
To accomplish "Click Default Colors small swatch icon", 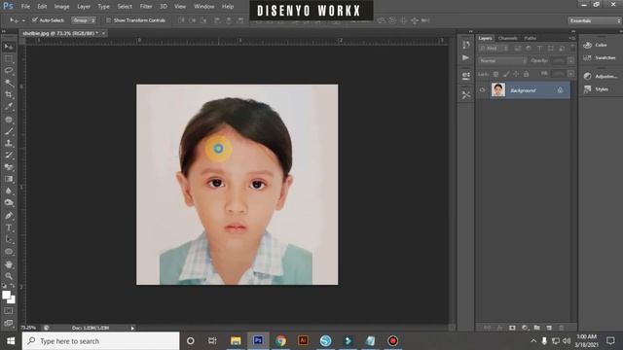I will (4, 285).
